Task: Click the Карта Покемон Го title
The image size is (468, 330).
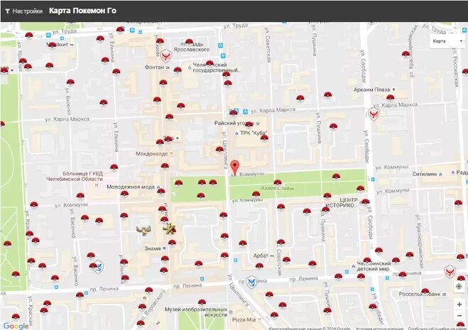Action: pyautogui.click(x=82, y=11)
